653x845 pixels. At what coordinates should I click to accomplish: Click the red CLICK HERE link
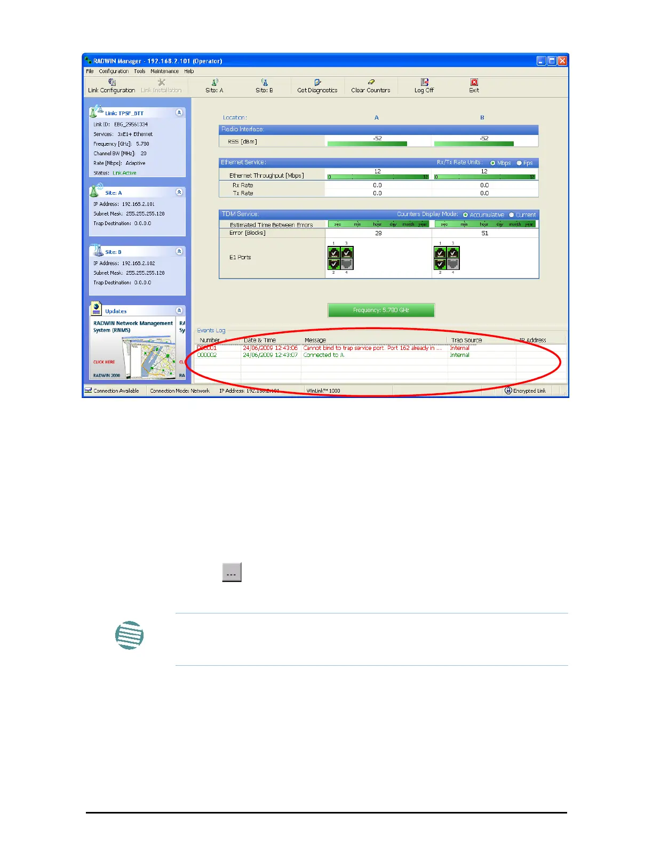pos(104,362)
